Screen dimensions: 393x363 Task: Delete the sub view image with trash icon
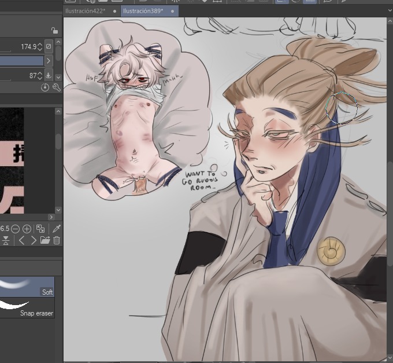[57, 240]
